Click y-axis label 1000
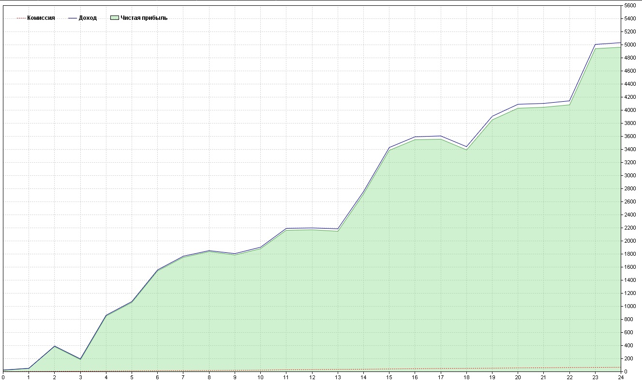Image resolution: width=642 pixels, height=386 pixels. point(630,306)
